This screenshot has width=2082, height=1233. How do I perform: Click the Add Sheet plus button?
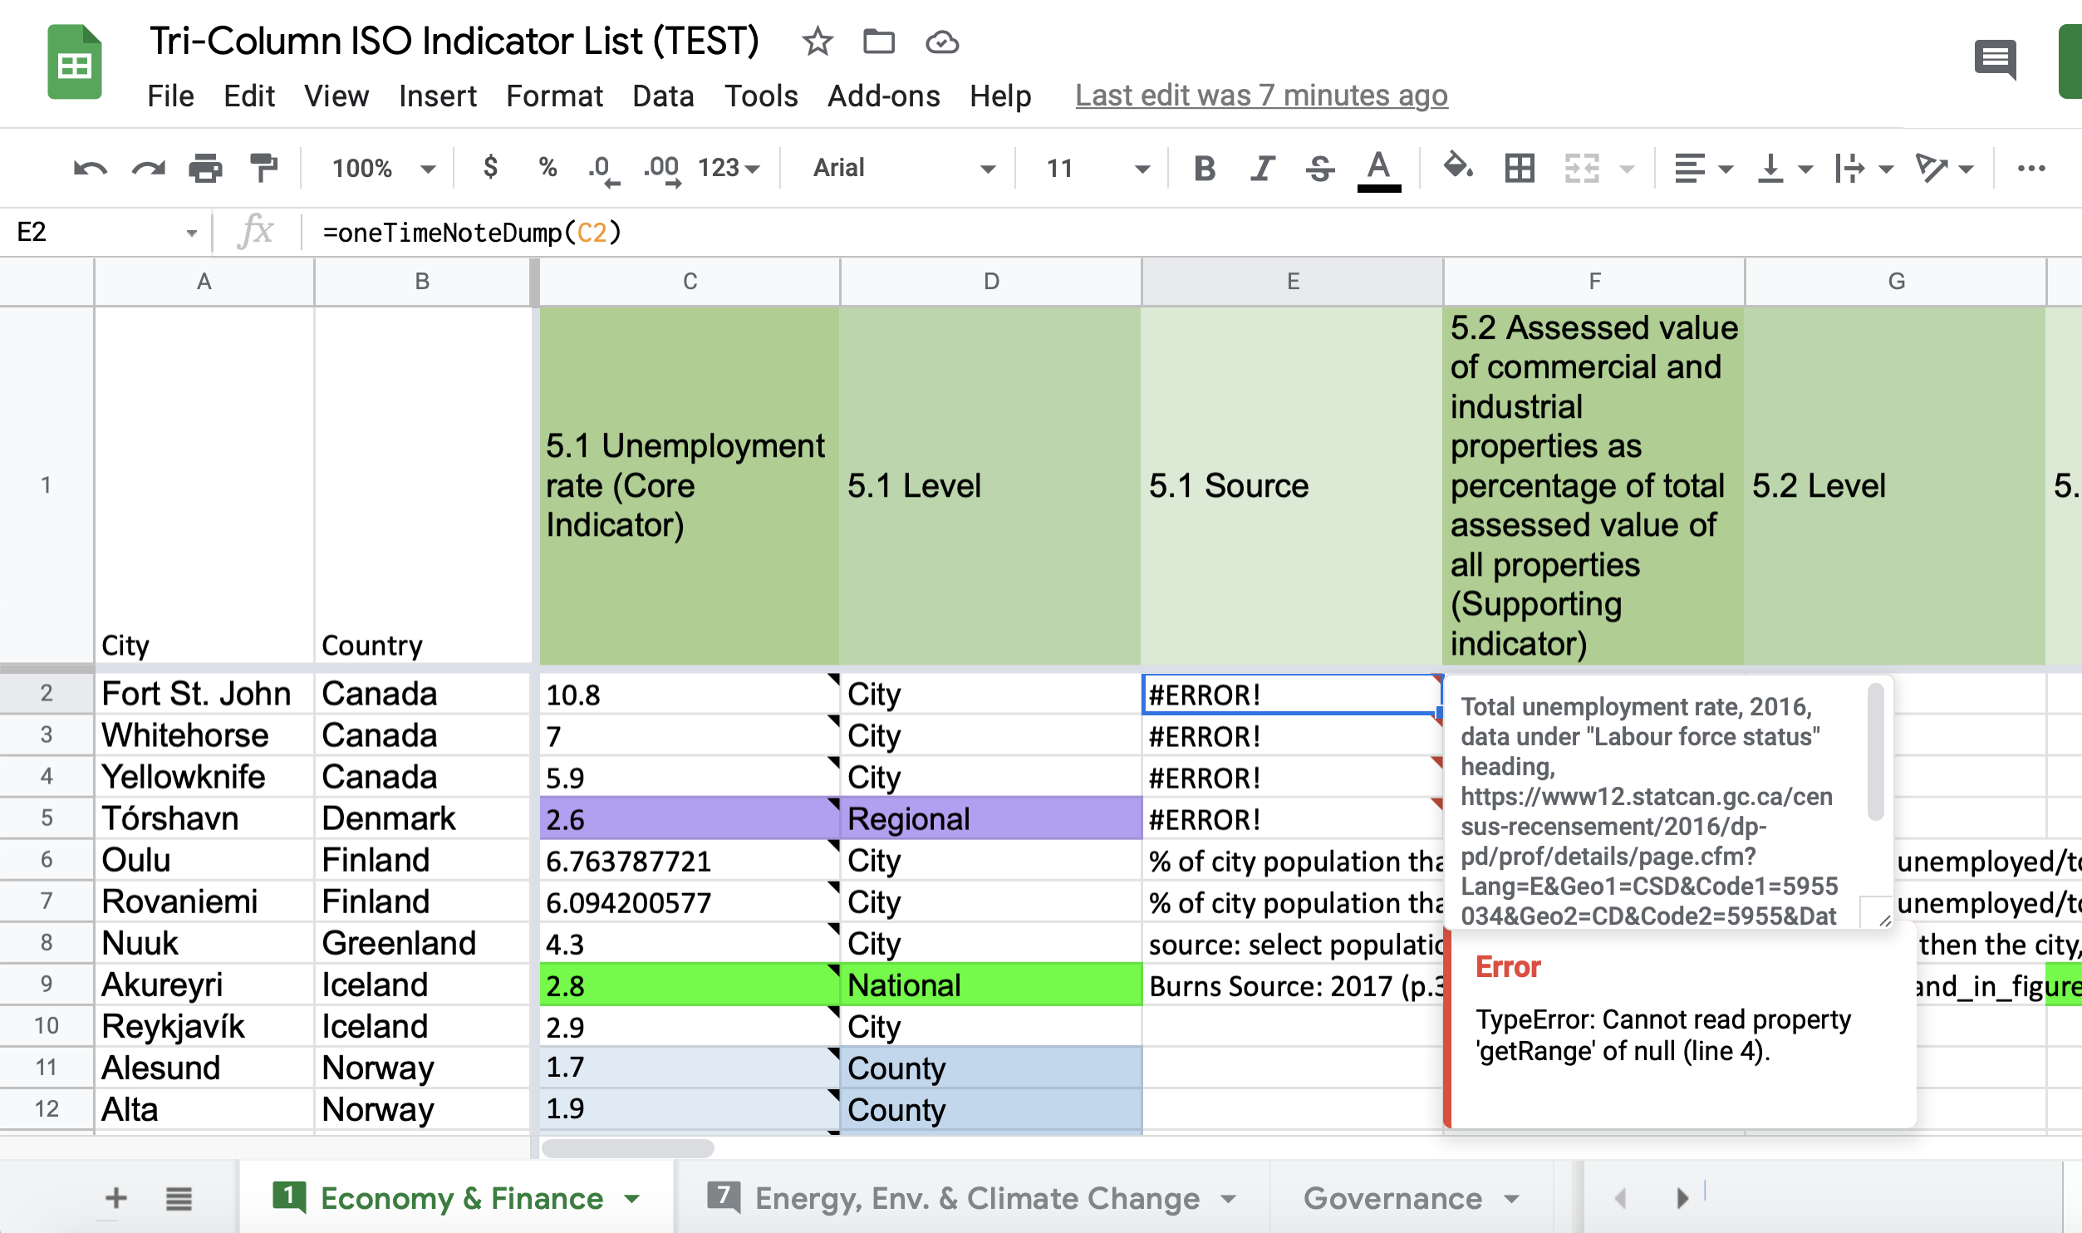(116, 1198)
